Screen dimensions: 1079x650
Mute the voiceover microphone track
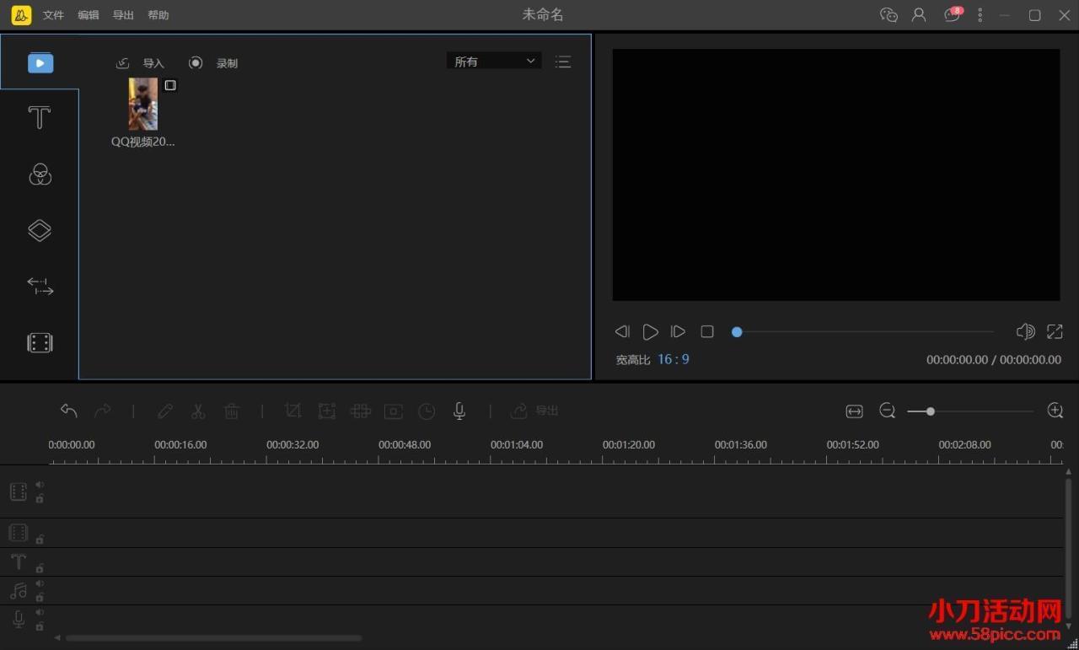pyautogui.click(x=40, y=612)
